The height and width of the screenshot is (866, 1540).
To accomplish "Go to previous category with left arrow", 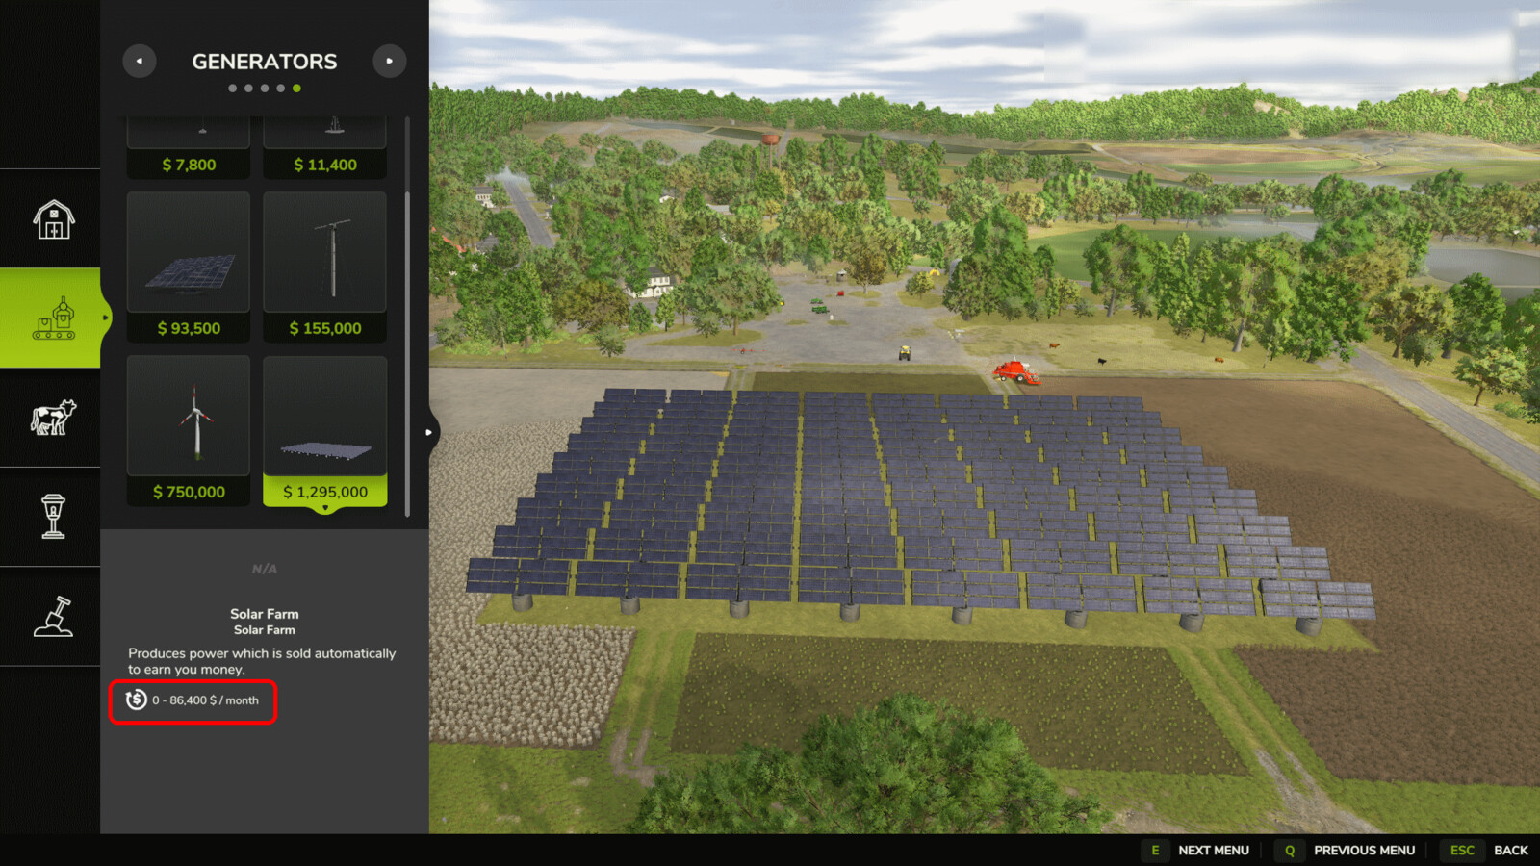I will pyautogui.click(x=140, y=61).
